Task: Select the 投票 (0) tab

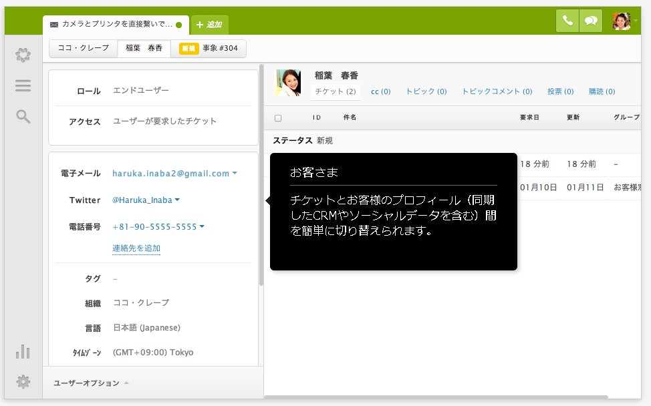Action: coord(561,91)
